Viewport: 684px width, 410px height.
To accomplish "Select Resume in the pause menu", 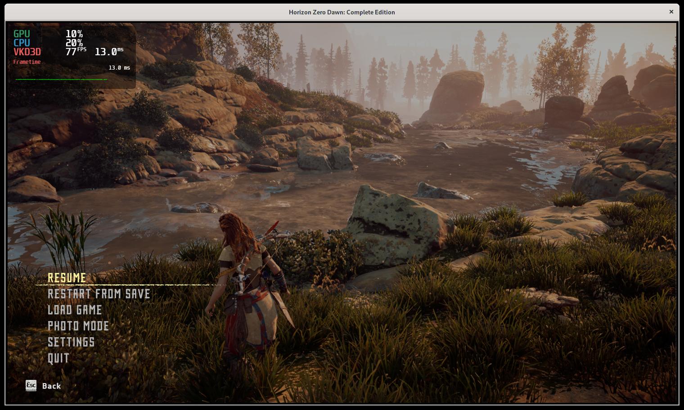I will point(67,278).
